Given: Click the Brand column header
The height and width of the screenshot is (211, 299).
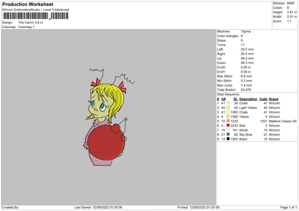Looking at the screenshot, I should point(274,99).
